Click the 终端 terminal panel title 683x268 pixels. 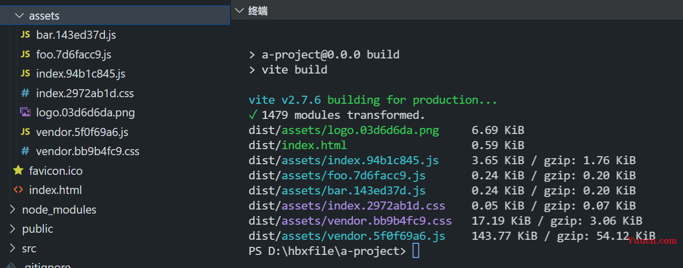[x=258, y=11]
